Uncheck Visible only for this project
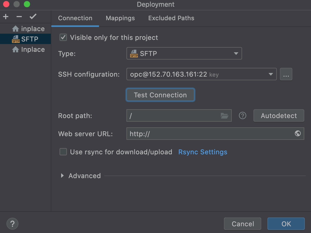The width and height of the screenshot is (311, 233). (63, 38)
